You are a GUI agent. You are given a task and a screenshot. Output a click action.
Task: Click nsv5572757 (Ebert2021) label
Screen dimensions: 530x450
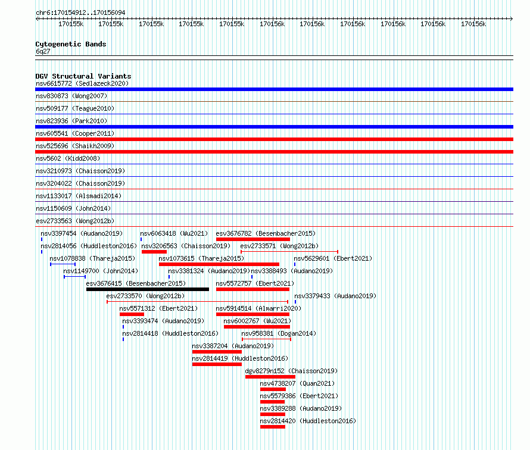[x=255, y=283]
